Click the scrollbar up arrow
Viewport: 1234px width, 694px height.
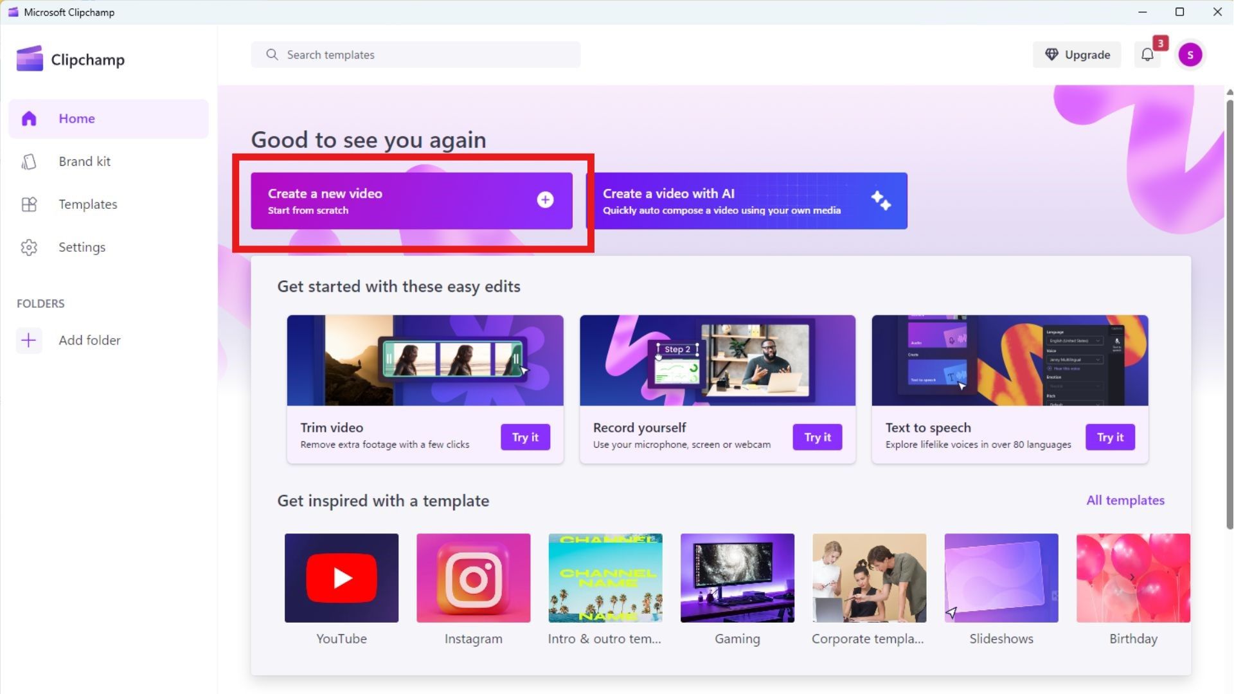1230,93
